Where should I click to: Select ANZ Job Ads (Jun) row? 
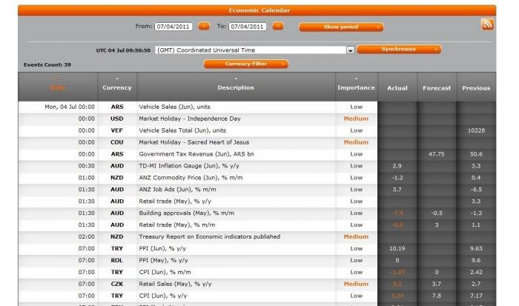point(257,190)
